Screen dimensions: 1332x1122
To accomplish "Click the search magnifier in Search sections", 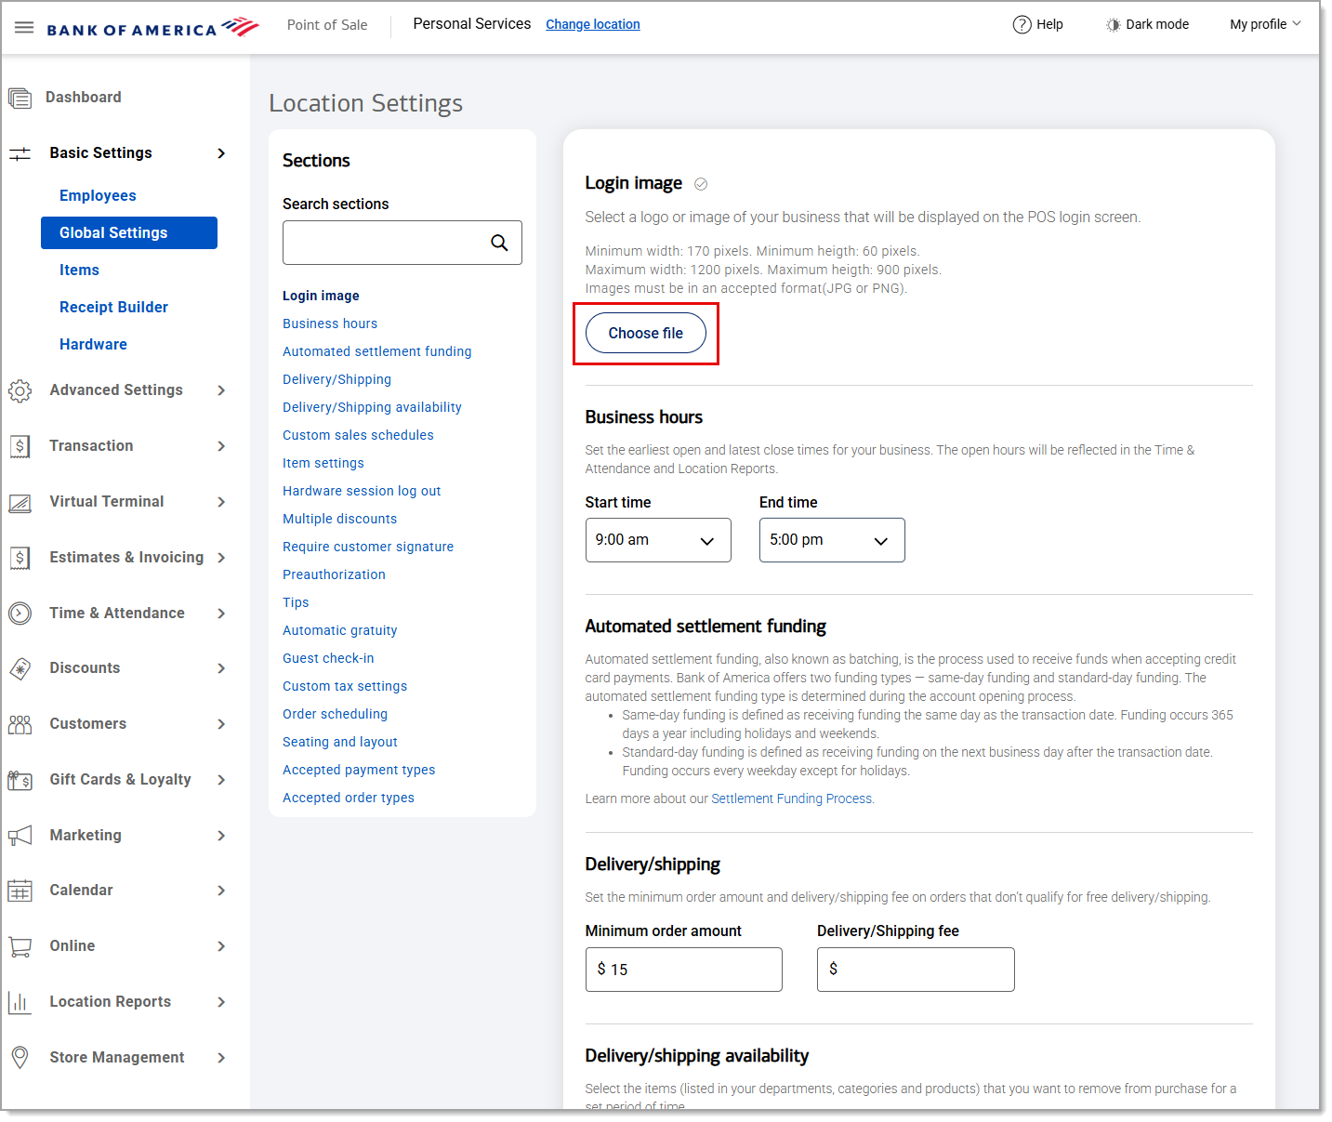I will pyautogui.click(x=499, y=243).
